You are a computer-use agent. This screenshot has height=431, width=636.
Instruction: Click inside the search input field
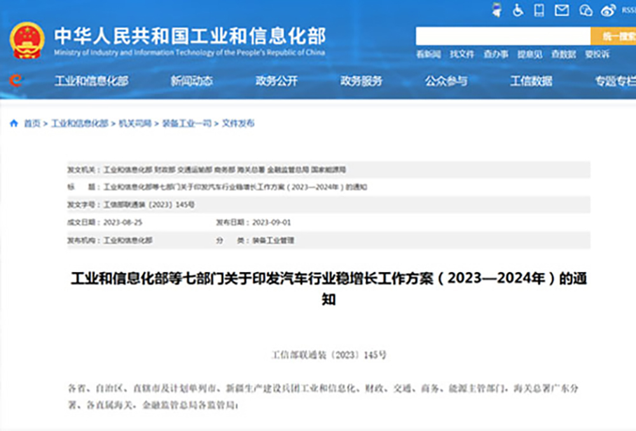(503, 36)
